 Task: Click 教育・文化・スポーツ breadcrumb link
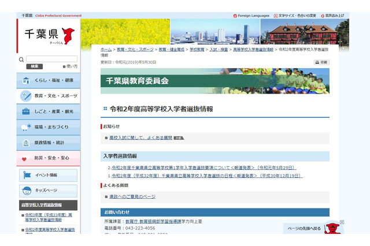tap(135, 50)
